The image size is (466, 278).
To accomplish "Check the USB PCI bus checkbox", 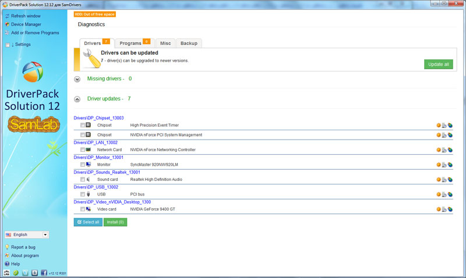I will point(83,194).
